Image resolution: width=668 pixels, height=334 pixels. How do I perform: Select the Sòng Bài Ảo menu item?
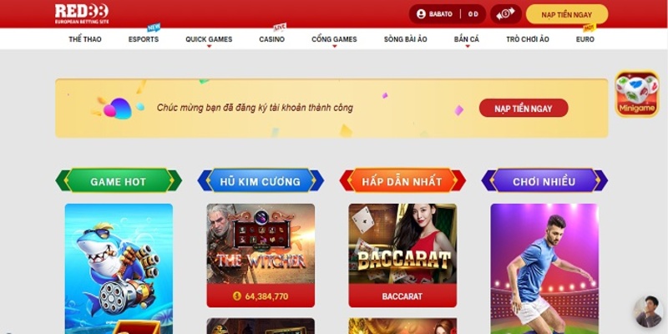[405, 39]
